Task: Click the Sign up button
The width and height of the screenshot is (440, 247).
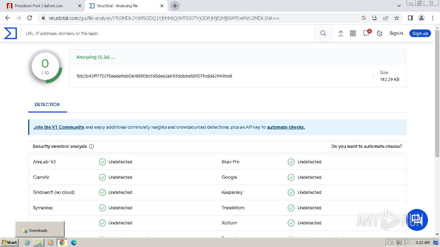Action: click(420, 33)
